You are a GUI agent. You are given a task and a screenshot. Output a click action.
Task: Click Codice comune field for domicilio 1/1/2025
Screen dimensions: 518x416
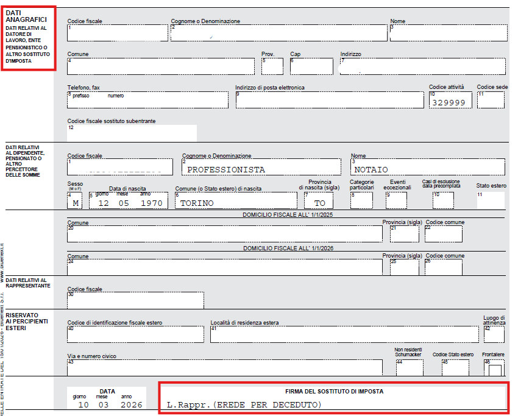pos(443,234)
